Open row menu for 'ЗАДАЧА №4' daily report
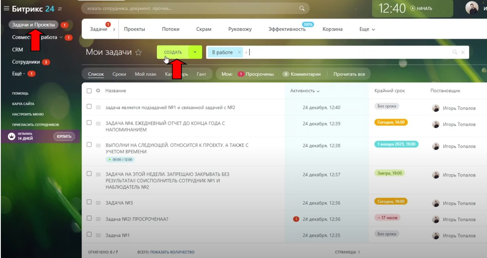487x258 pixels. (x=98, y=123)
